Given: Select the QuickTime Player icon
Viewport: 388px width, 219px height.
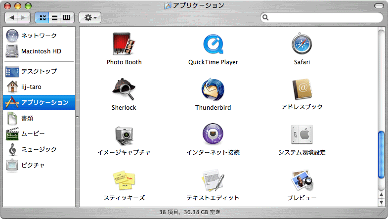Looking at the screenshot, I should tap(213, 44).
